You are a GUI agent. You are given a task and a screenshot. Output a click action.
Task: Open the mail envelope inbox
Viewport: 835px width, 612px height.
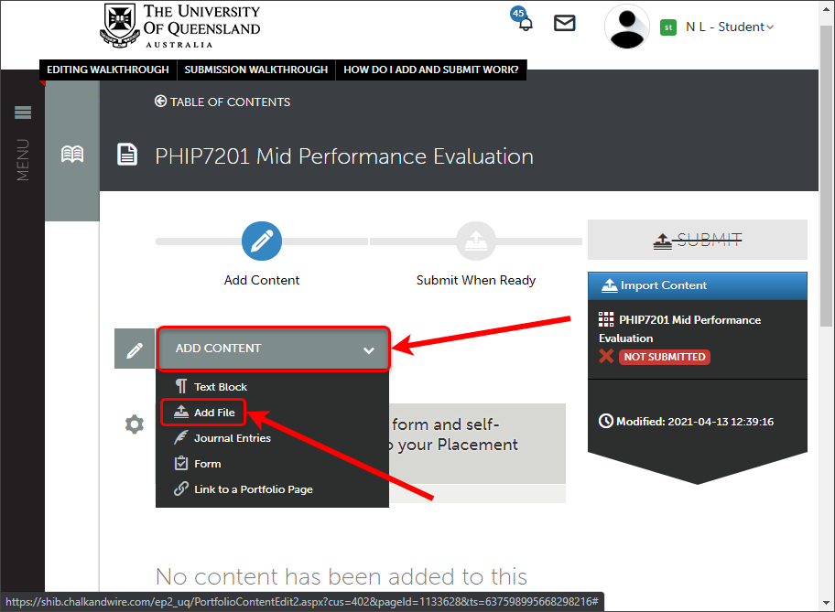564,23
